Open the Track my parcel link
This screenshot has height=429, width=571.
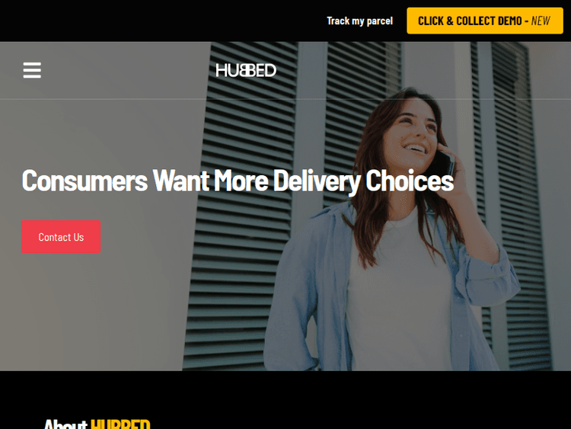pos(360,21)
